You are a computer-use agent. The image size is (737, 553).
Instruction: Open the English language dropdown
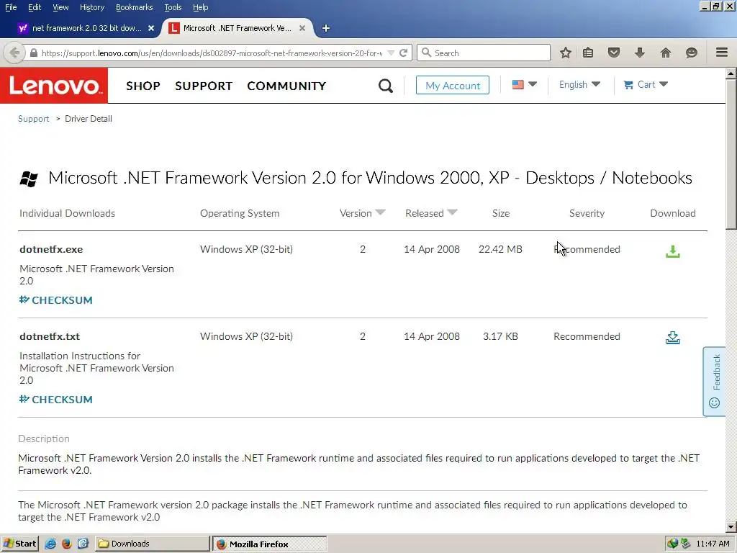pyautogui.click(x=579, y=85)
